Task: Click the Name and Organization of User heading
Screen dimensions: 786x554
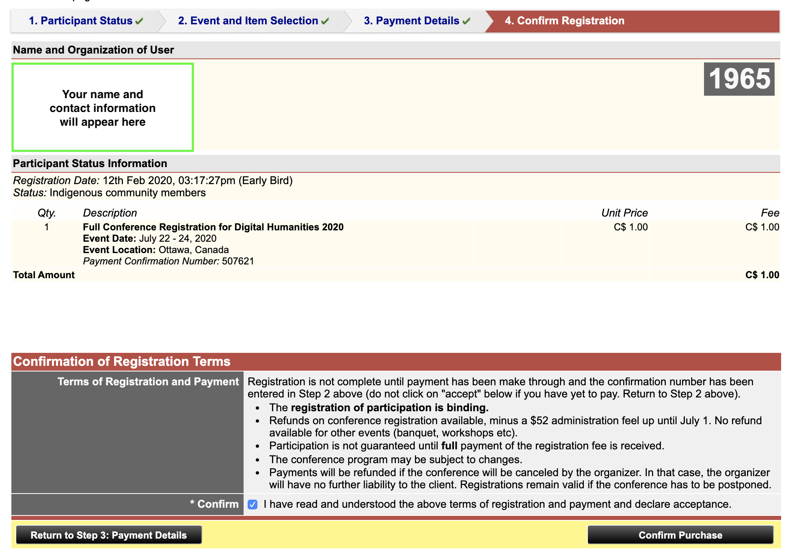Action: [x=93, y=50]
